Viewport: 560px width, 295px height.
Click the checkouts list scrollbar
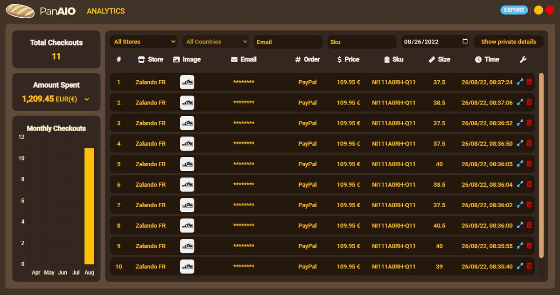[x=541, y=165]
